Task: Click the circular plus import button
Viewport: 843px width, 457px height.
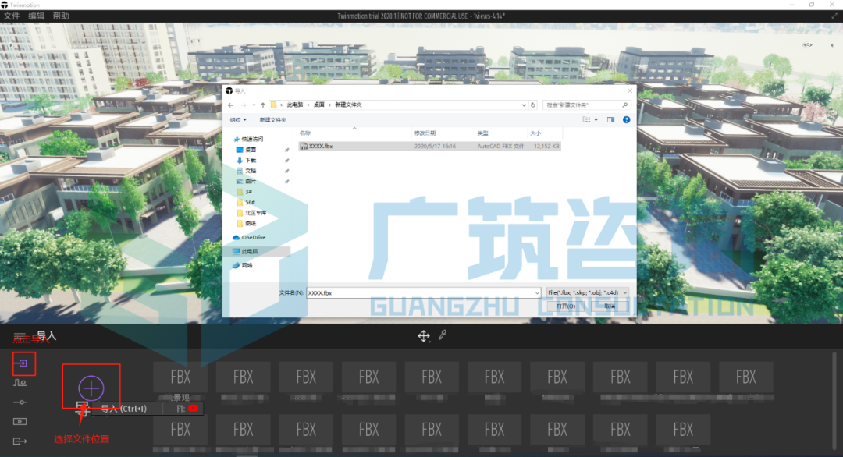Action: point(91,388)
